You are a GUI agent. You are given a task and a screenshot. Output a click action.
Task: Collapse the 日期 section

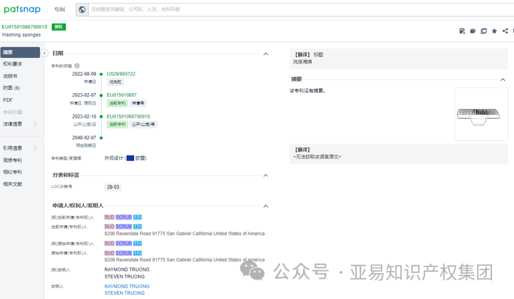tap(266, 54)
